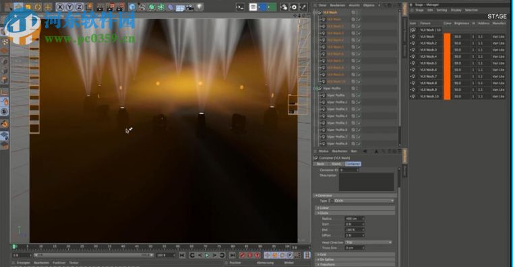Open the render settings icon
This screenshot has height=267, width=513.
point(121,7)
